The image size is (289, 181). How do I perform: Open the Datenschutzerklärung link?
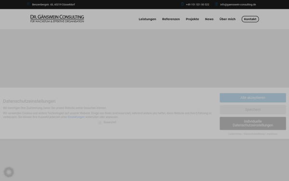(x=254, y=134)
